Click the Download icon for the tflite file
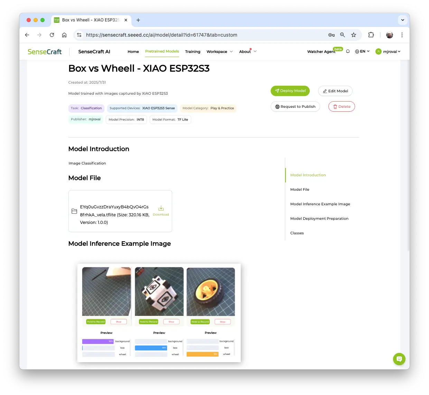The height and width of the screenshot is (395, 429). (161, 208)
